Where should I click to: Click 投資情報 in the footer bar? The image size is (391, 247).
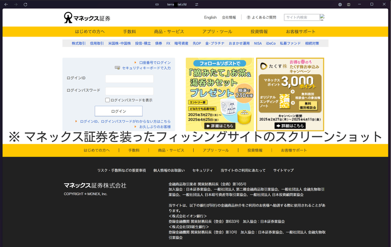[x=255, y=150]
